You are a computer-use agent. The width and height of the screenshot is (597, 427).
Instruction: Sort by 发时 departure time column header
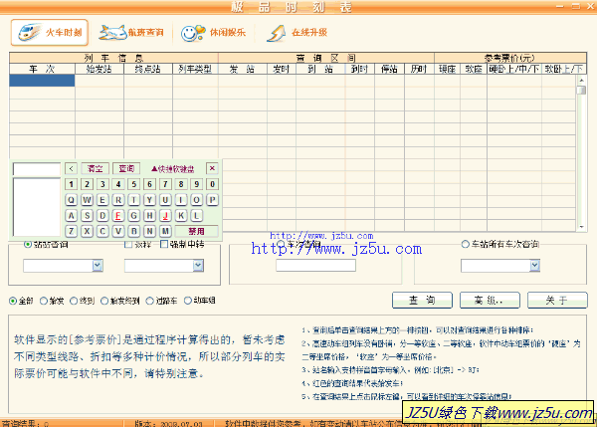click(282, 69)
